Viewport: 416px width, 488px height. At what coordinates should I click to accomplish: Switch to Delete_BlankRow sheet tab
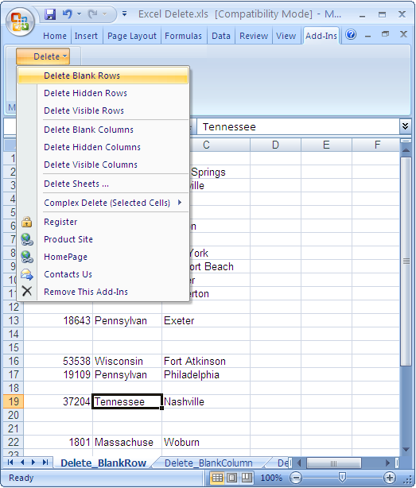click(103, 463)
